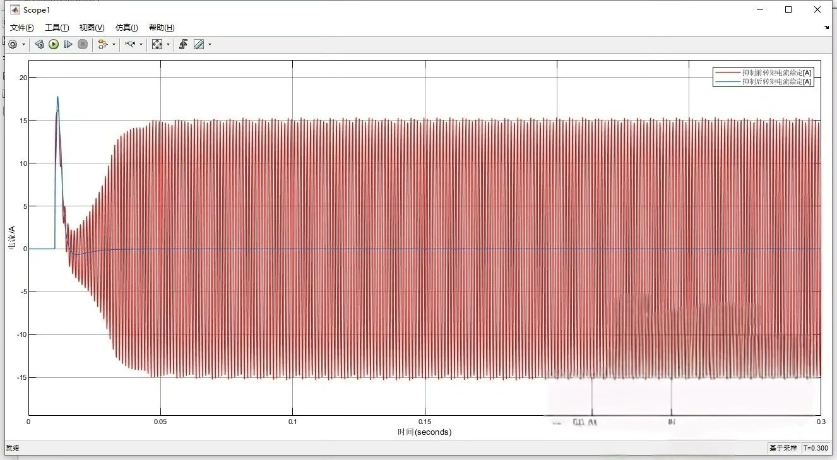Open the 视图(V) menu
The width and height of the screenshot is (837, 460).
click(92, 28)
